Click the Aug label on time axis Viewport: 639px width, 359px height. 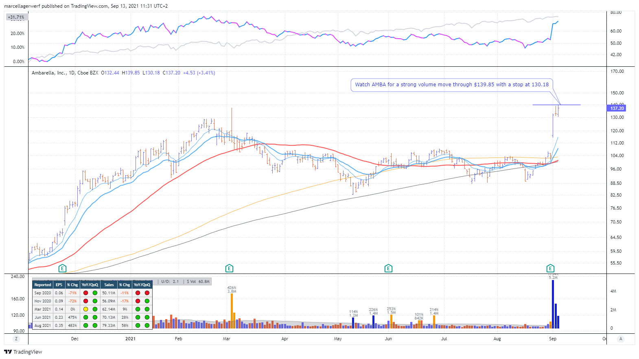click(x=497, y=339)
